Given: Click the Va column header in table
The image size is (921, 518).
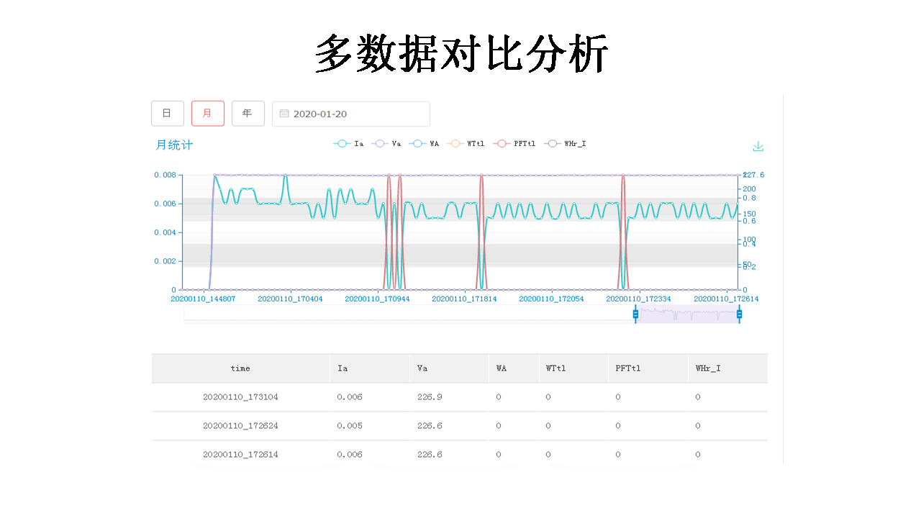Looking at the screenshot, I should [x=449, y=368].
